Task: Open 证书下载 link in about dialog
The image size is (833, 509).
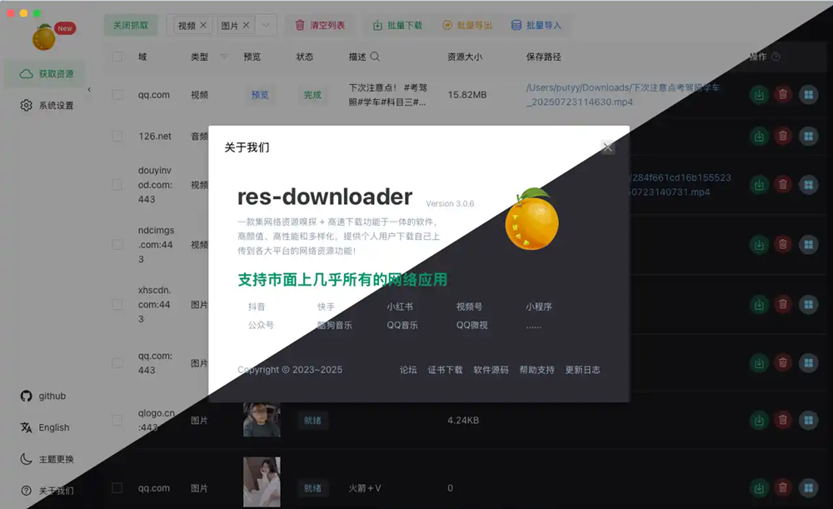Action: point(445,370)
